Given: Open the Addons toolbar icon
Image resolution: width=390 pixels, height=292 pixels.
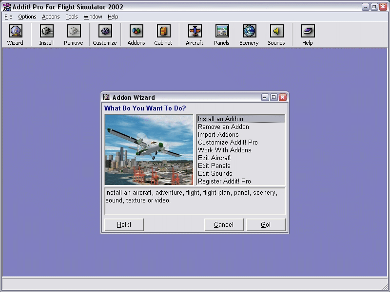Looking at the screenshot, I should pos(136,31).
